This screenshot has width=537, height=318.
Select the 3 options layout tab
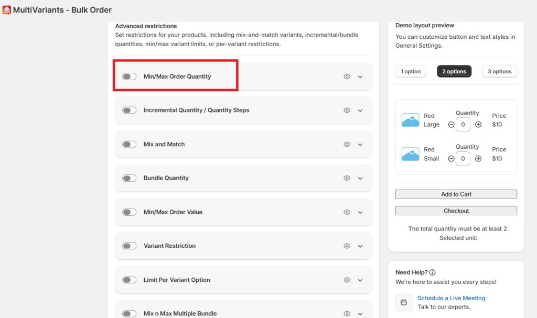click(500, 71)
